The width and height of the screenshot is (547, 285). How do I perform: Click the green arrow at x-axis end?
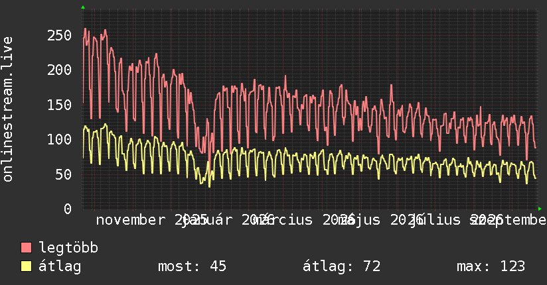pos(540,209)
